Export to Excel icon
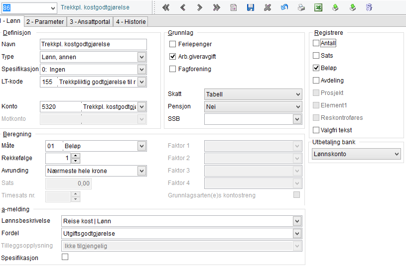The image size is (406, 269). 318,8
